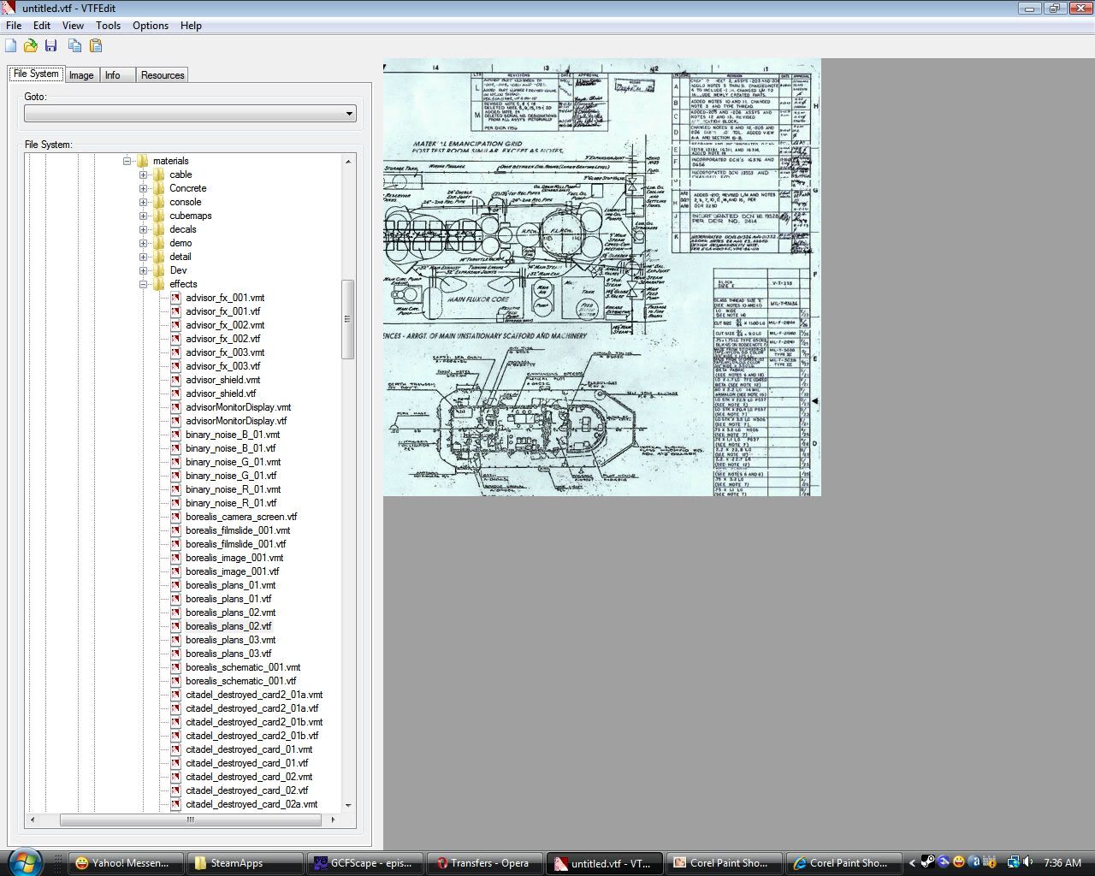Image resolution: width=1095 pixels, height=876 pixels.
Task: Expand the cubemaps folder
Action: click(x=143, y=216)
